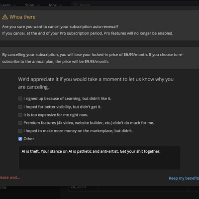199x199 pixels.
Task: Expand the Jobs menu chevron
Action: [60, 5]
